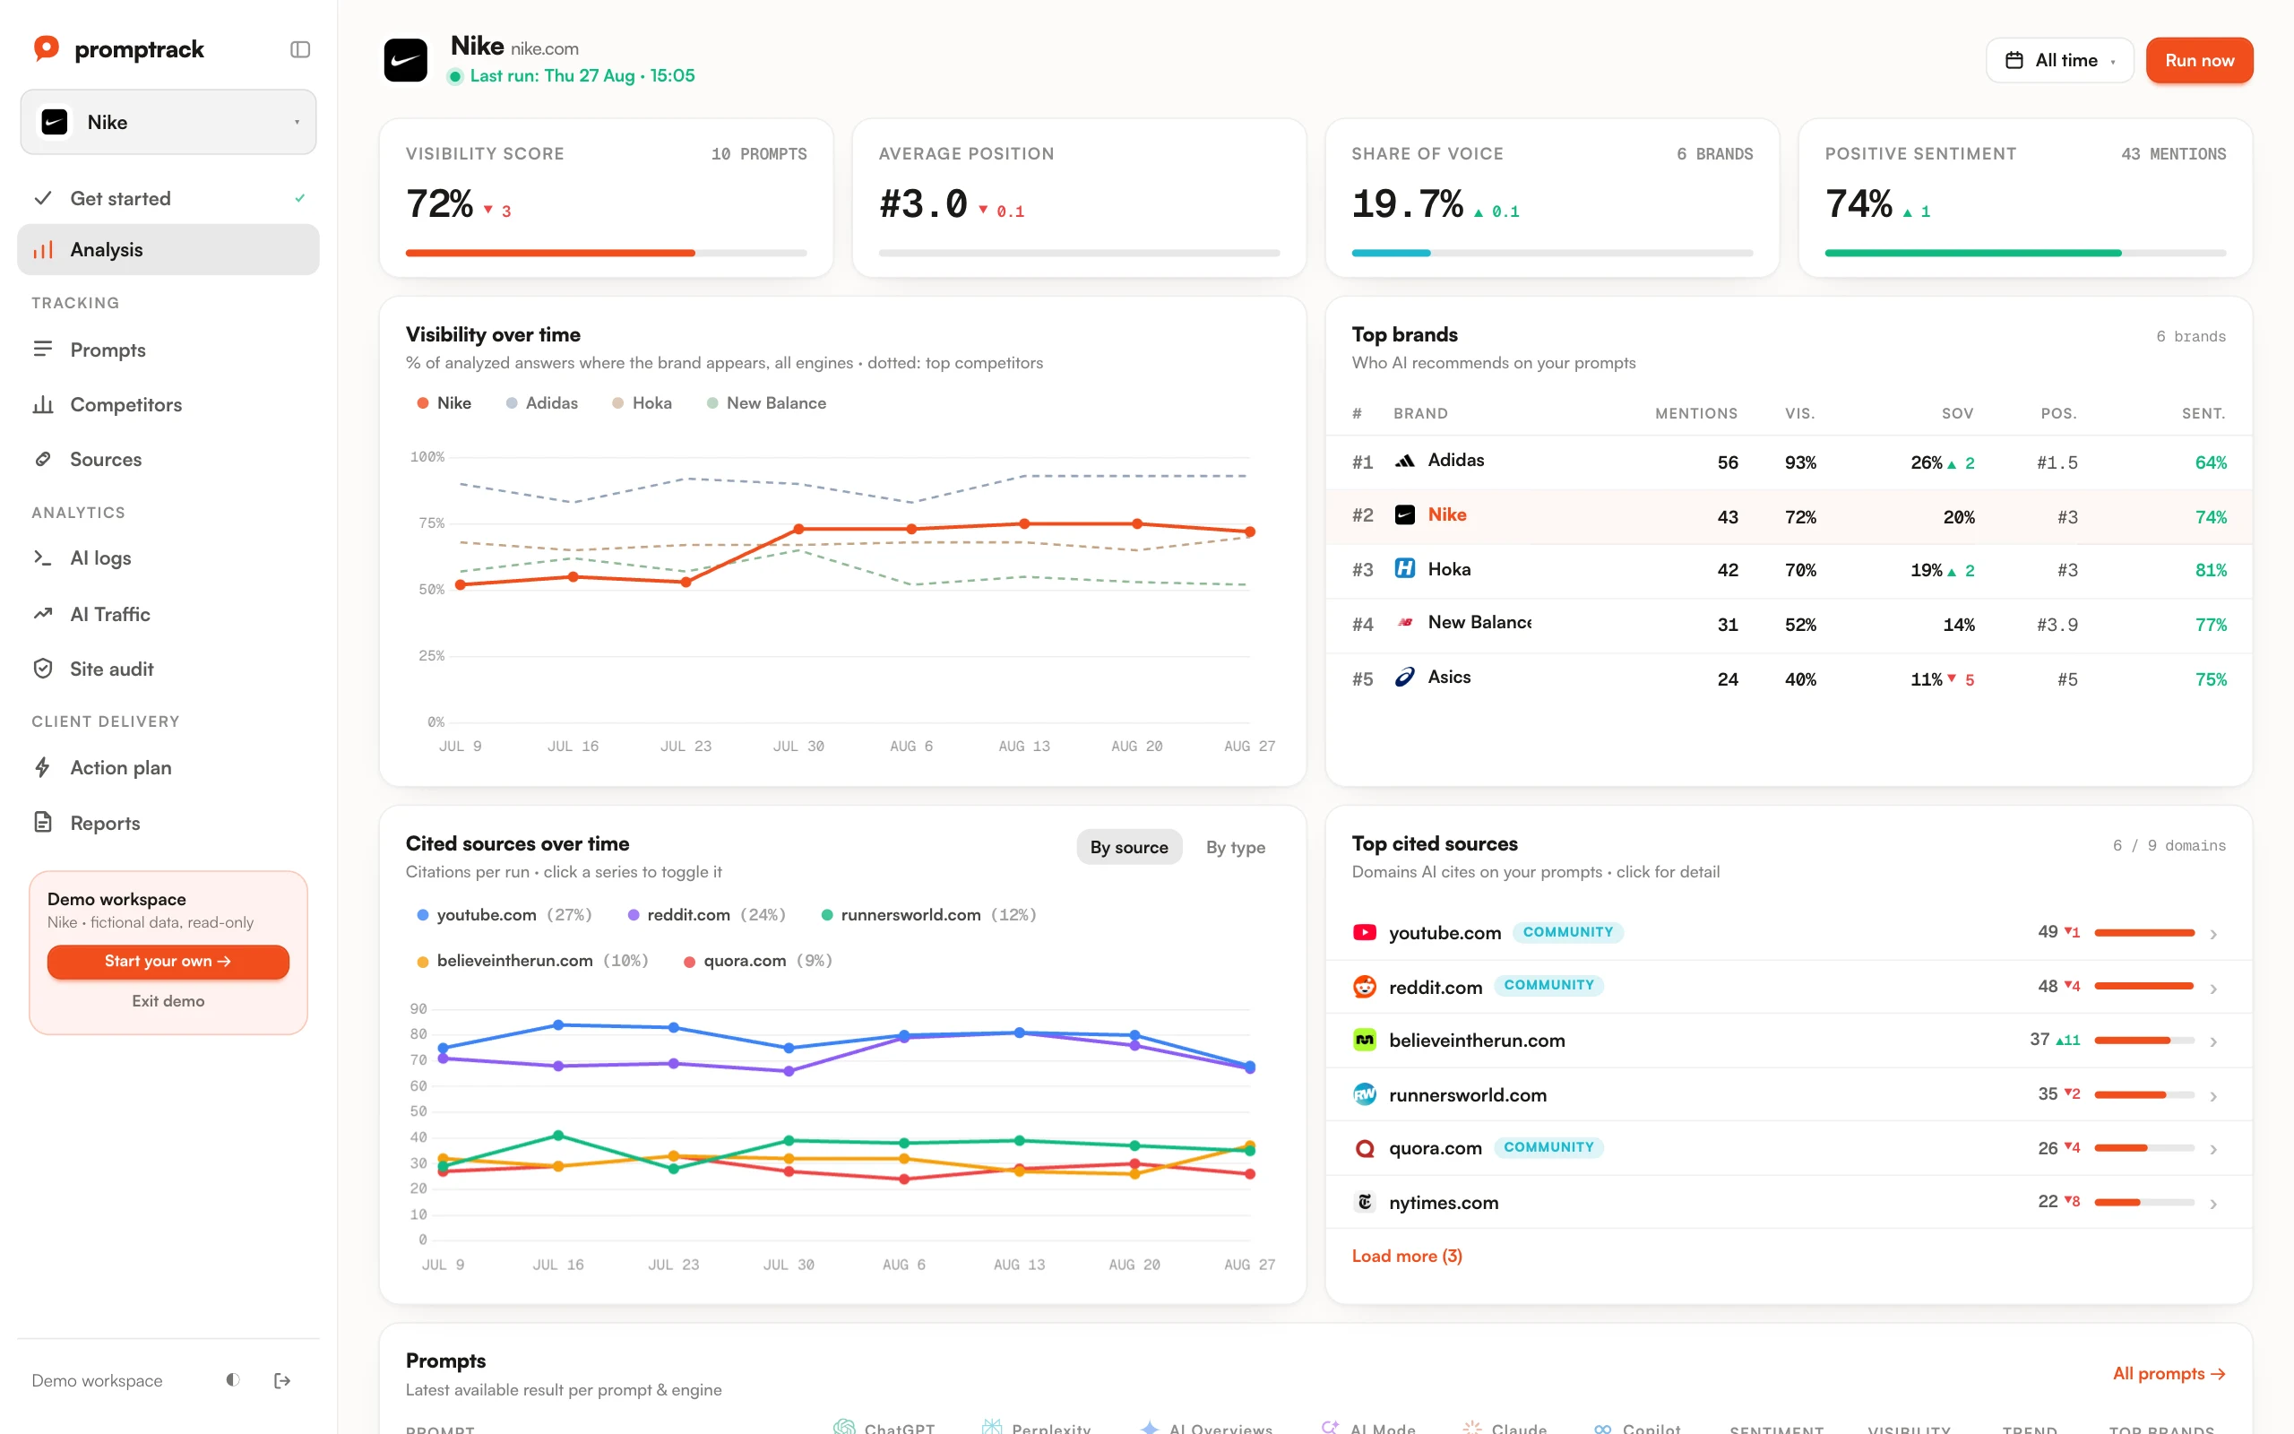Viewport: 2294px width, 1434px height.
Task: Switch to By source tab
Action: pyautogui.click(x=1129, y=847)
